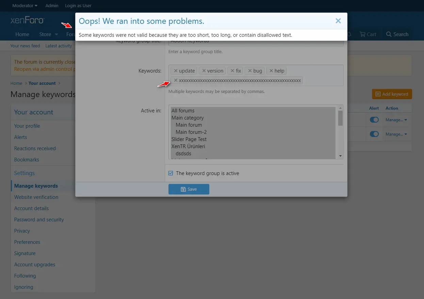Click the Your account breadcrumb
Screen dimensions: 424x299
point(42,83)
